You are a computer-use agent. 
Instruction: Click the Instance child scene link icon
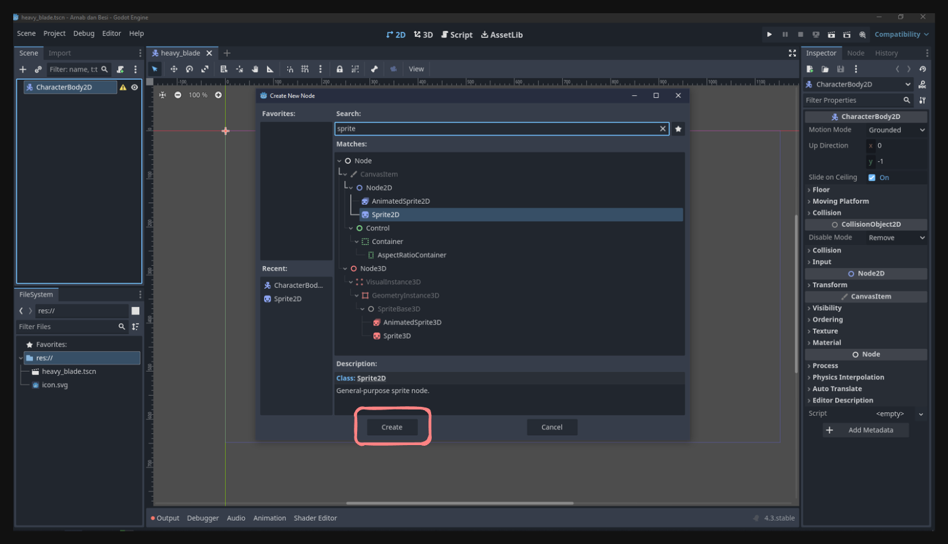pos(38,69)
